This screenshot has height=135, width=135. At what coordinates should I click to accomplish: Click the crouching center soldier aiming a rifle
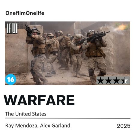77,55
